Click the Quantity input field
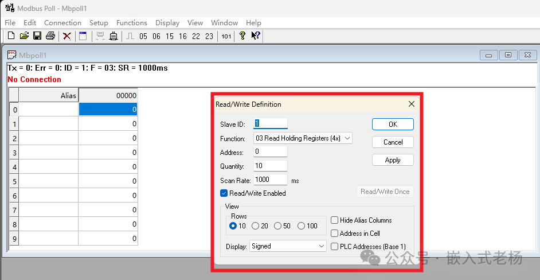Viewport: 540px width, 280px height. (271, 166)
